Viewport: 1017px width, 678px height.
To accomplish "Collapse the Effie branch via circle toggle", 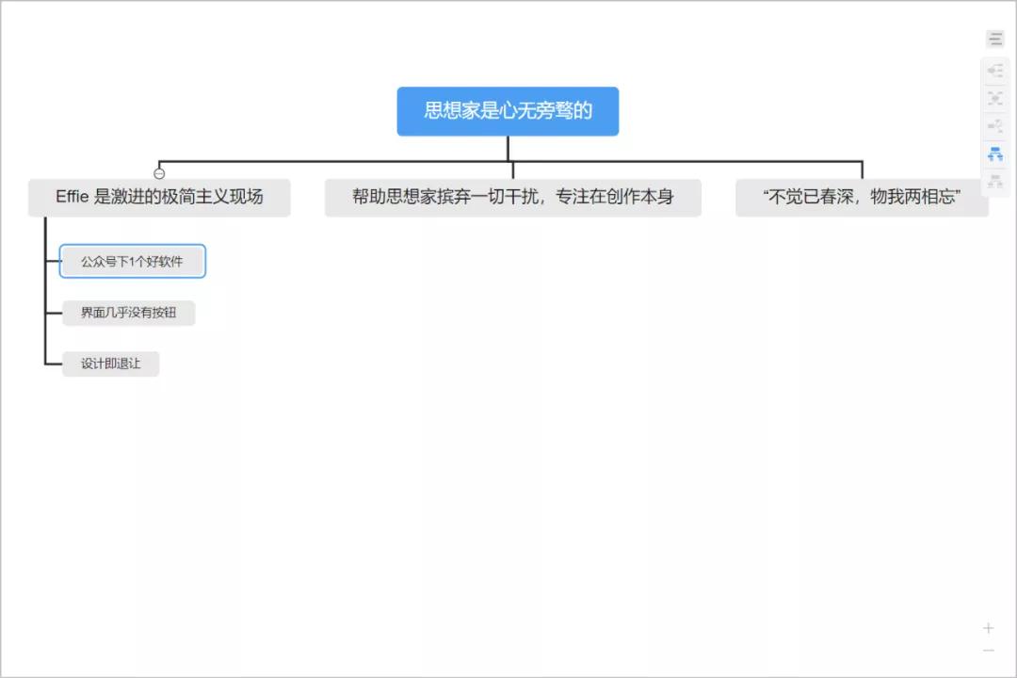I will tap(159, 173).
